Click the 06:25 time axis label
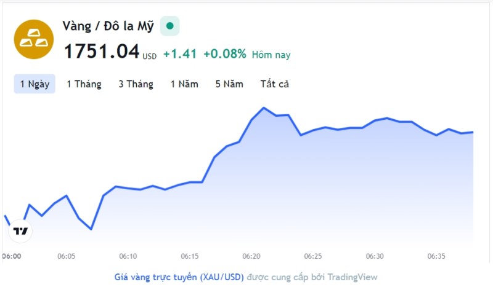The image size is (493, 290). [x=313, y=256]
